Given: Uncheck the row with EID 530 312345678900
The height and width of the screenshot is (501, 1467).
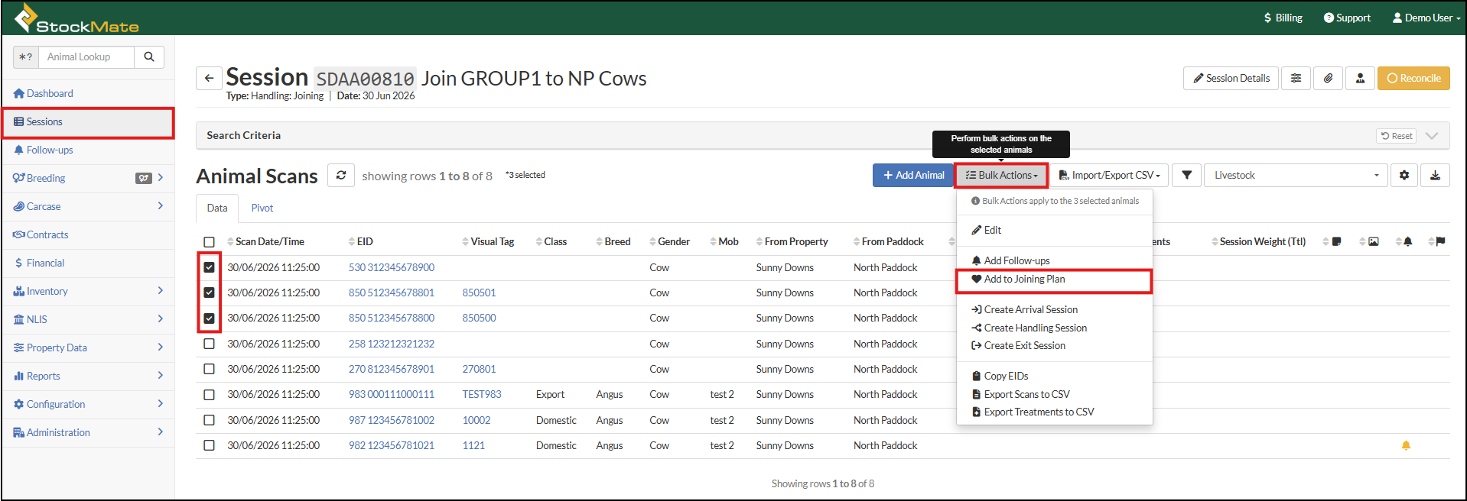Looking at the screenshot, I should pyautogui.click(x=209, y=267).
